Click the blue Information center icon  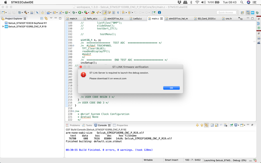pos(159,13)
